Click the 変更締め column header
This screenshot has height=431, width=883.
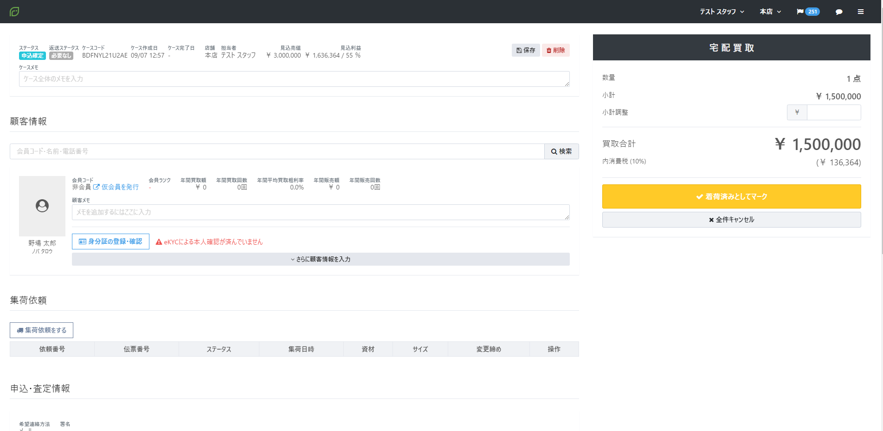[x=489, y=349]
